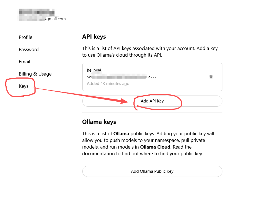Delete the hellosai API key
Screen dimensions: 263x208
[211, 77]
